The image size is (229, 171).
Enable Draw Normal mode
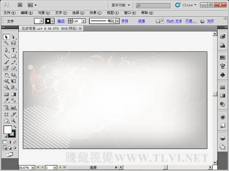coord(5,148)
